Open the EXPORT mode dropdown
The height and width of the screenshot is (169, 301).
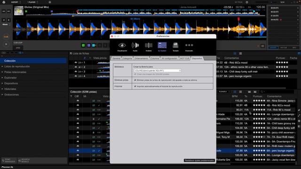pyautogui.click(x=16, y=2)
